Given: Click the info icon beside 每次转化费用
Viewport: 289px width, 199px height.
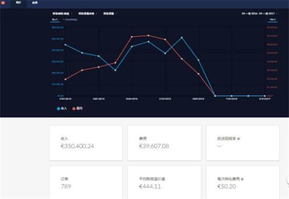Looking at the screenshot, I should pyautogui.click(x=242, y=179).
